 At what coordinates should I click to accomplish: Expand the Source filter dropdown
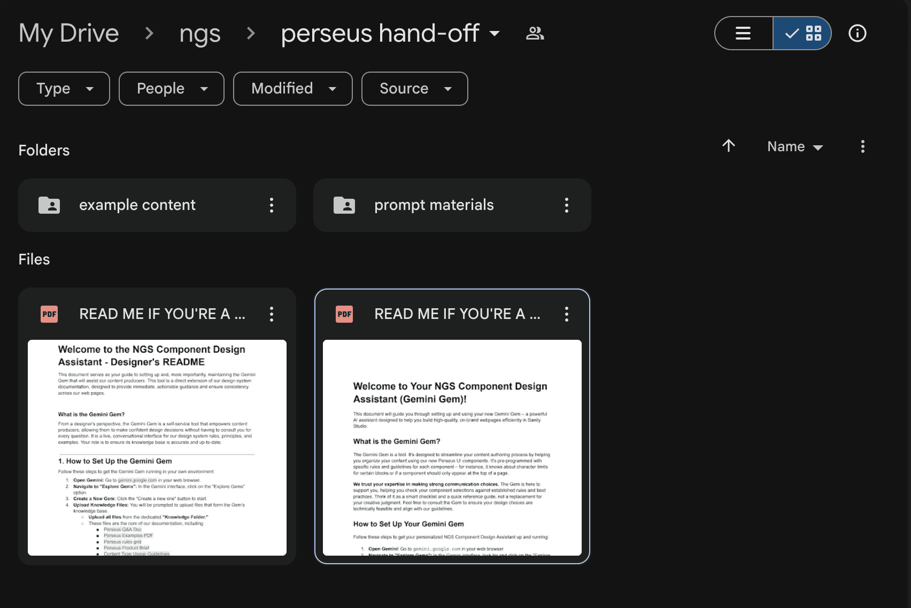pyautogui.click(x=415, y=89)
